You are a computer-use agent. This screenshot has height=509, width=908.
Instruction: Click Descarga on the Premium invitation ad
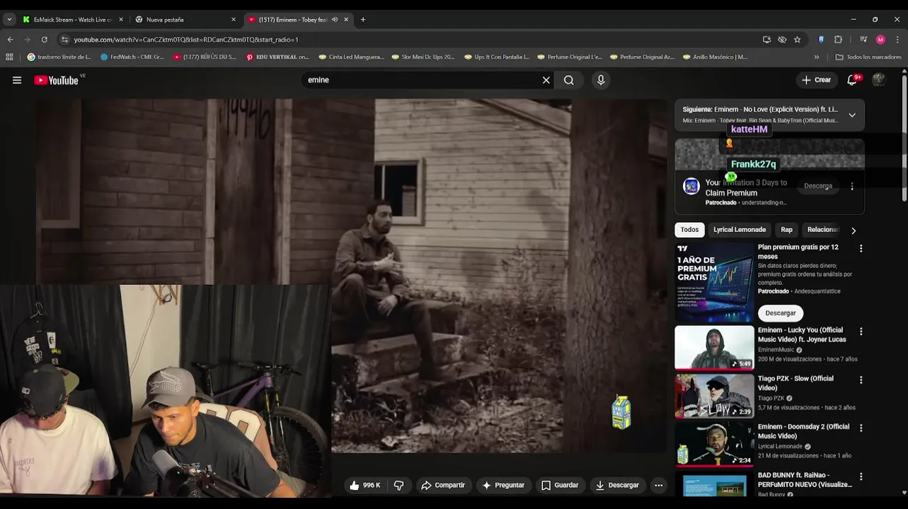tap(818, 186)
